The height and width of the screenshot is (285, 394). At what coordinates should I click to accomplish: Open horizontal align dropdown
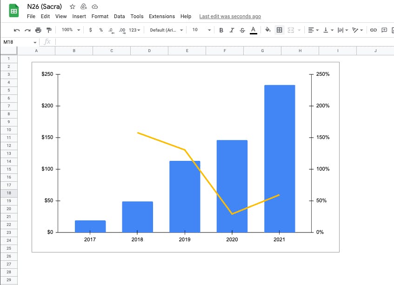(x=314, y=30)
